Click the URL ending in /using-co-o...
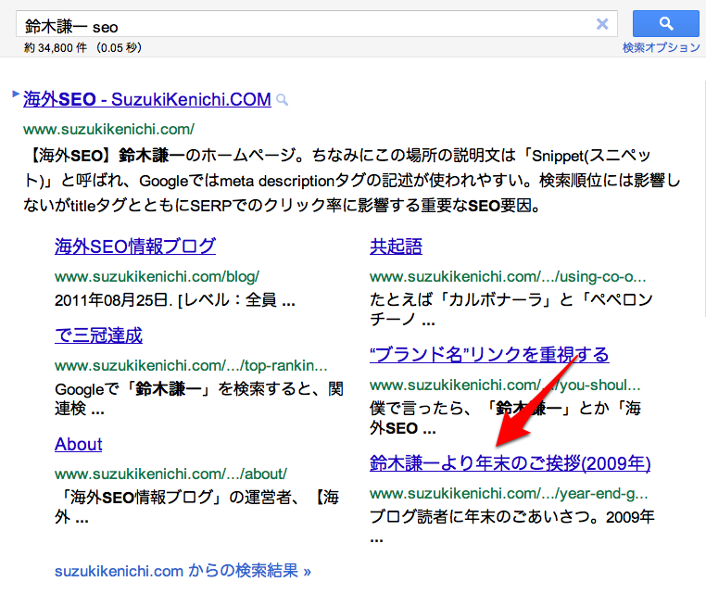 tap(508, 276)
